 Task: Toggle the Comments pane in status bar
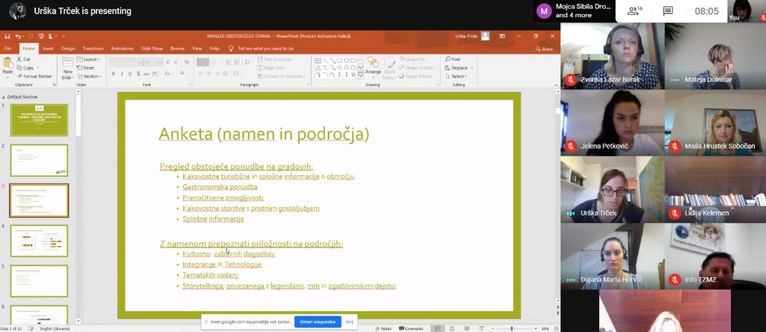click(411, 328)
